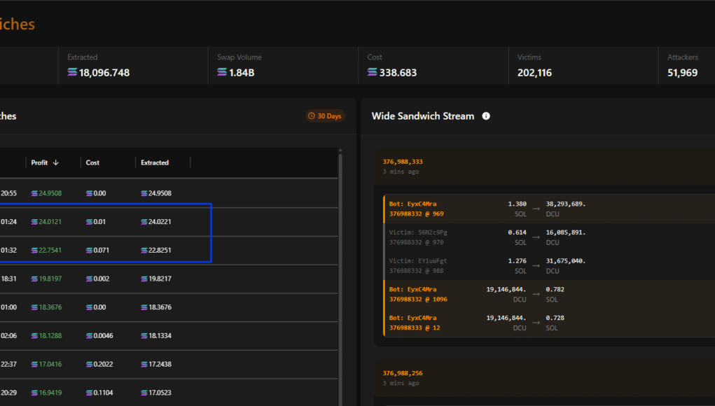Click the arrow between 1.380 SOL and DCU
715x406 pixels.
(x=536, y=208)
